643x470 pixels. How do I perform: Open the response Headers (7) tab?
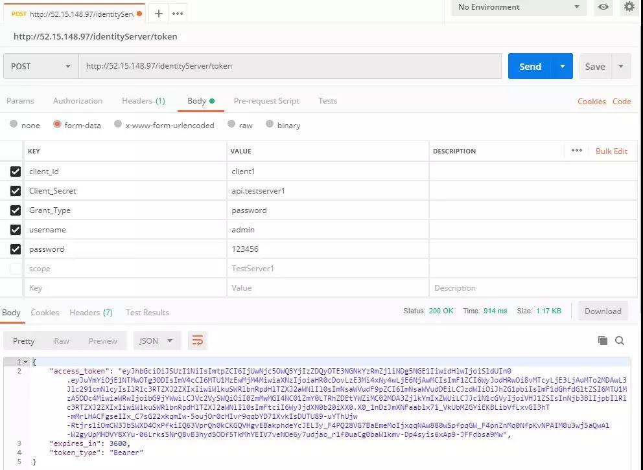click(x=91, y=312)
